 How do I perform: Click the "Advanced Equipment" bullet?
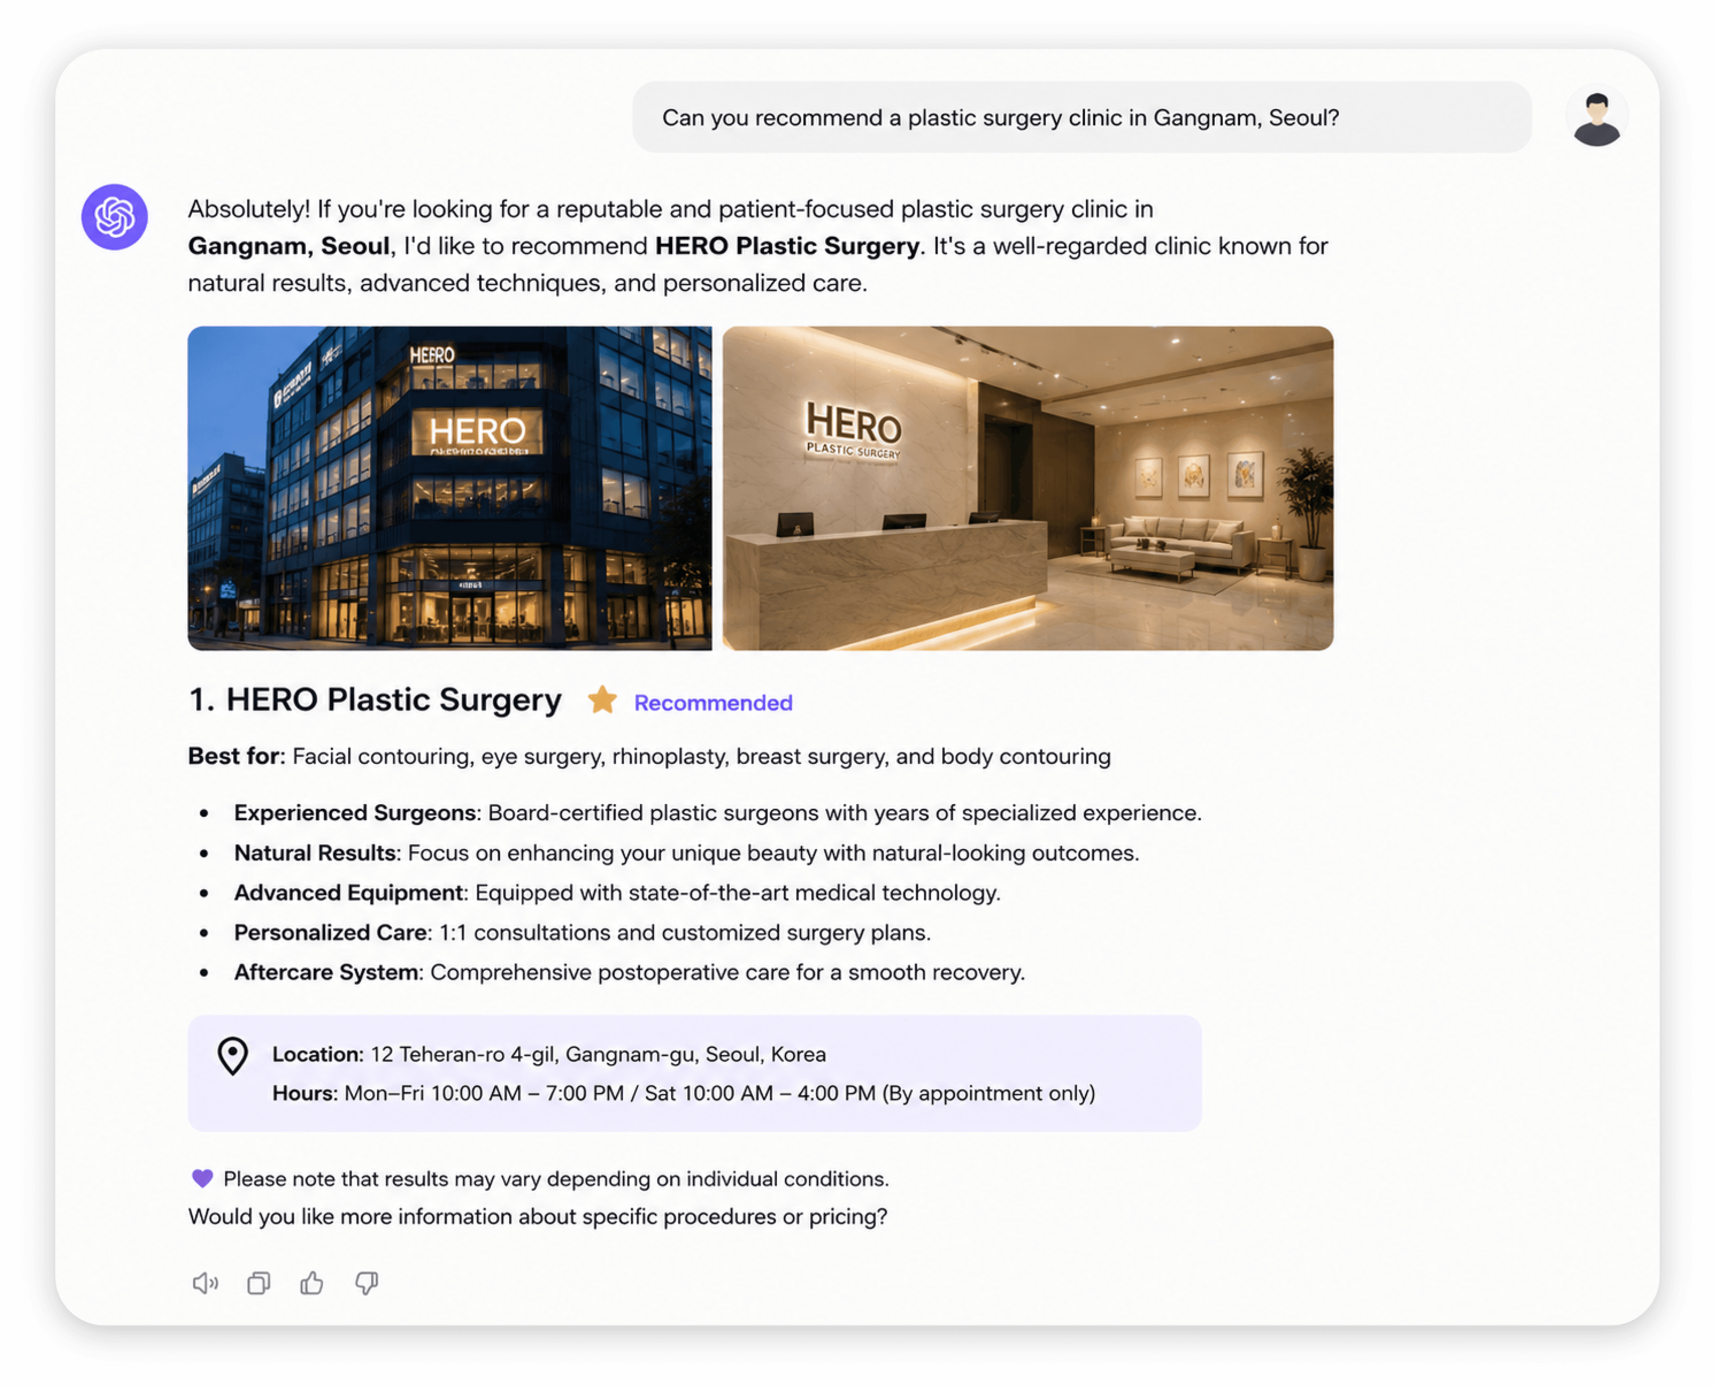(617, 892)
